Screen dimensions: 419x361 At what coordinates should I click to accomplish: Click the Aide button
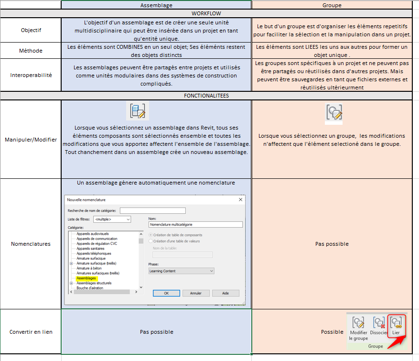point(226,293)
